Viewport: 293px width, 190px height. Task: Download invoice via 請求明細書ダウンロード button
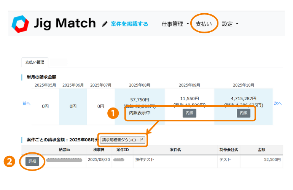pos(123,140)
